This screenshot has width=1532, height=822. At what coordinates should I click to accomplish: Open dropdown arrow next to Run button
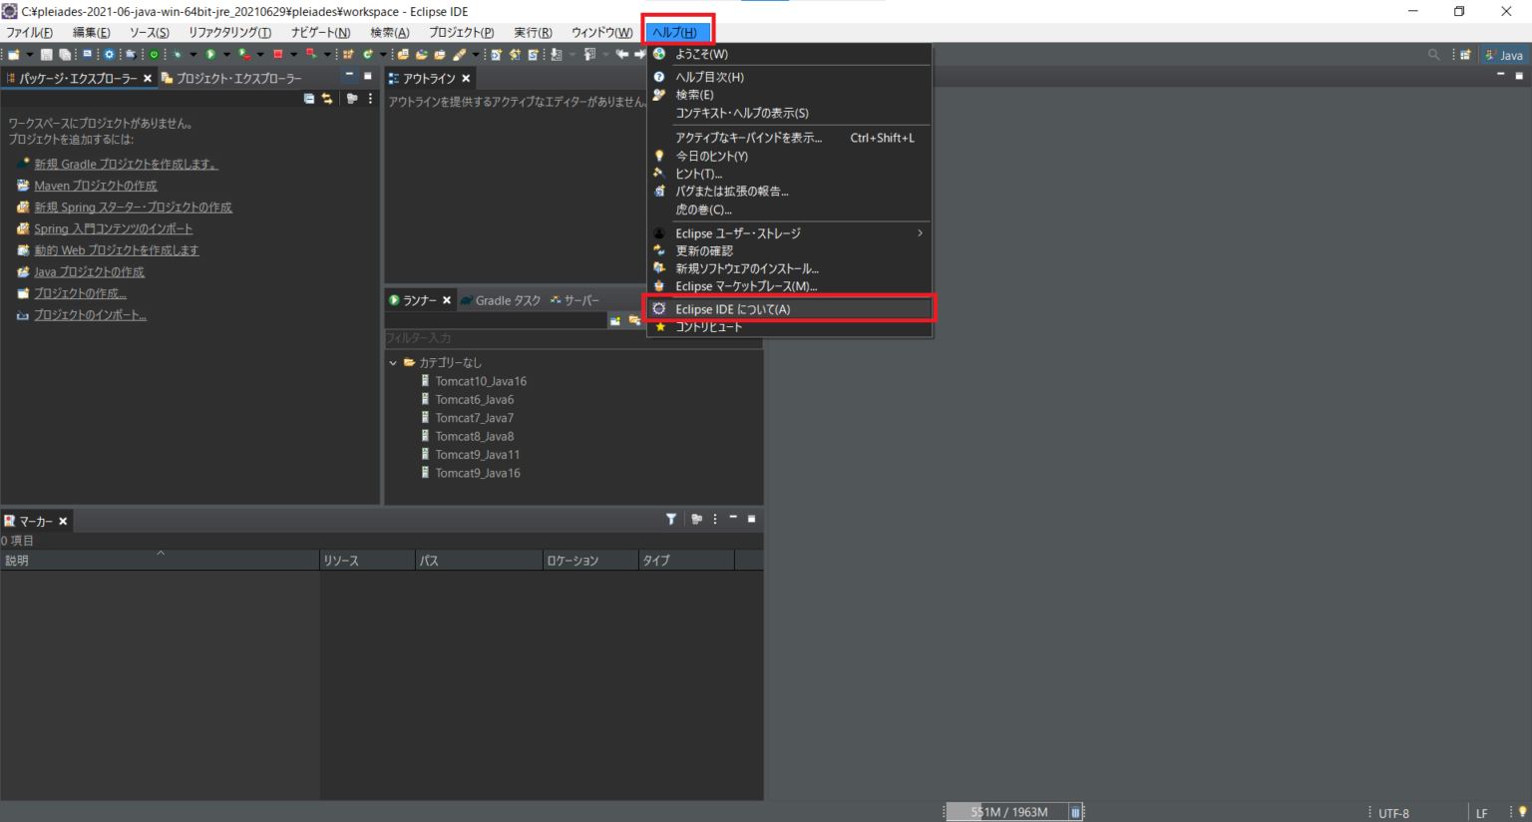click(x=226, y=55)
